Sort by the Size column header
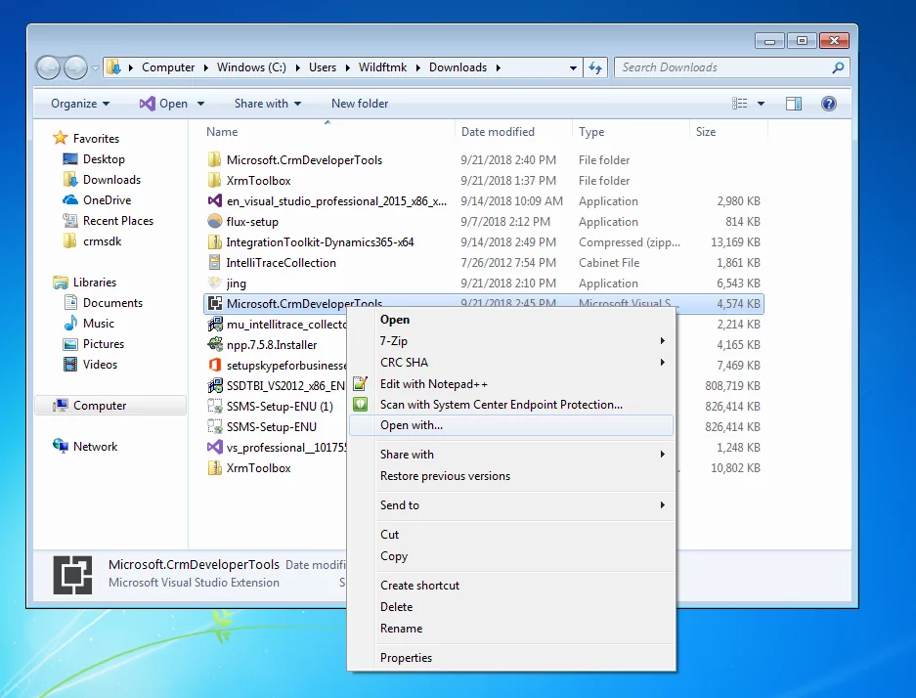 [728, 131]
